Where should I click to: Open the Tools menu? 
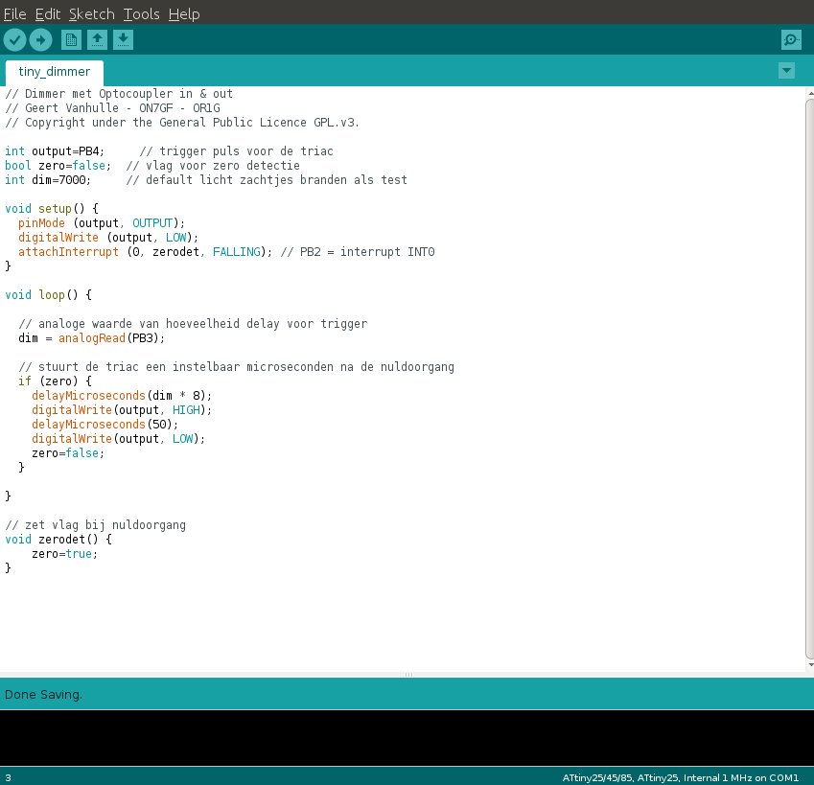point(141,14)
